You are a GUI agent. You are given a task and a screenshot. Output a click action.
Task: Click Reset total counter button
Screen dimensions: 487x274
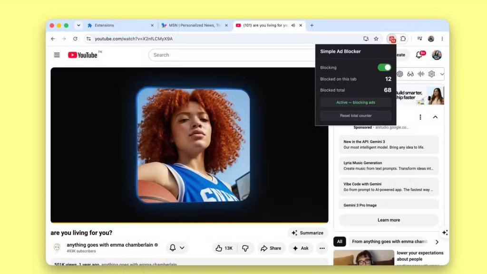(x=356, y=115)
